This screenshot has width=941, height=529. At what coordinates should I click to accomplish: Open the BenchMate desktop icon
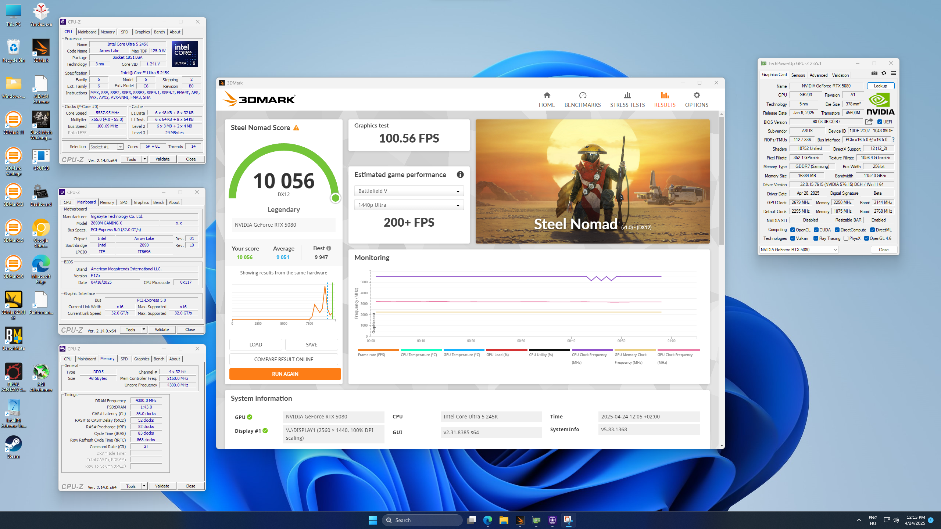coord(14,339)
